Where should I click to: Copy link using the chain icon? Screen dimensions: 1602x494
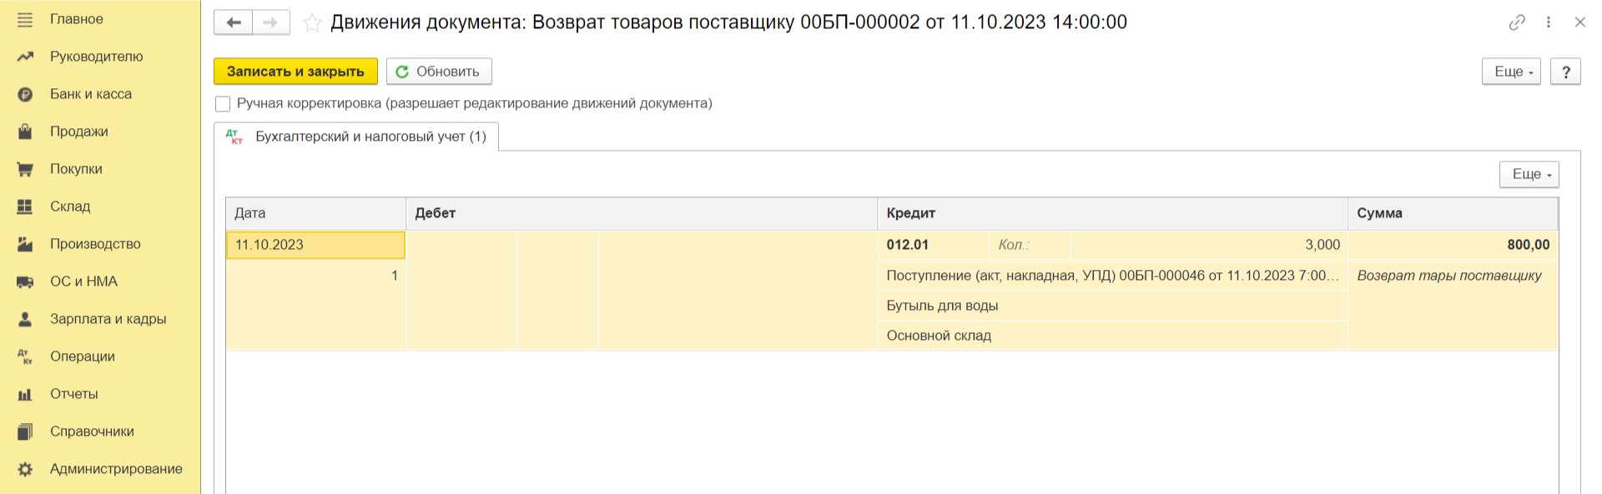[x=1517, y=22]
